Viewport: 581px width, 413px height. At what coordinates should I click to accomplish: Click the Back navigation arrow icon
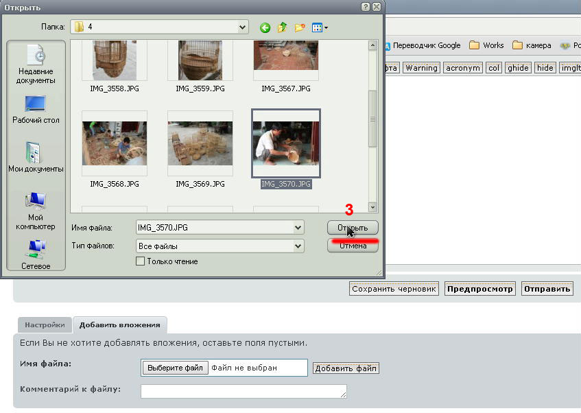pyautogui.click(x=265, y=27)
